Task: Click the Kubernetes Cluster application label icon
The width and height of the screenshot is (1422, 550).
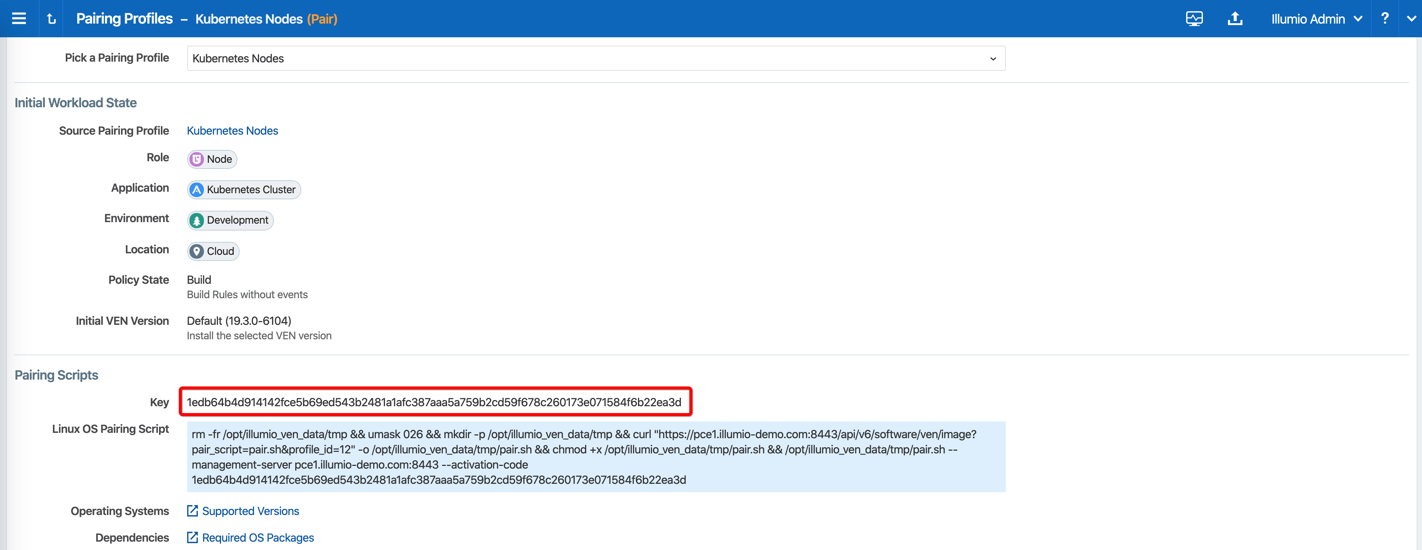Action: (197, 189)
